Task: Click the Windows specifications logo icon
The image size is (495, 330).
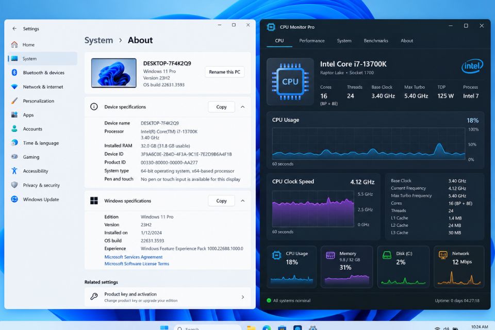Action: pyautogui.click(x=94, y=201)
